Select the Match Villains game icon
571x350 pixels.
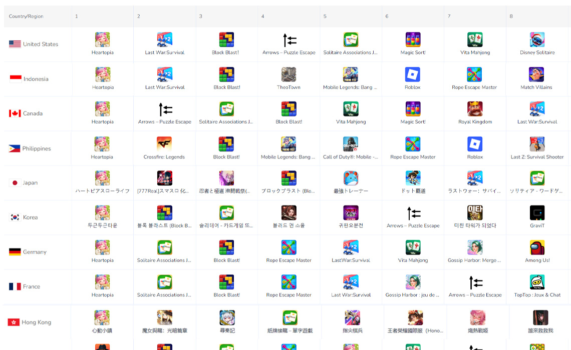pyautogui.click(x=536, y=74)
